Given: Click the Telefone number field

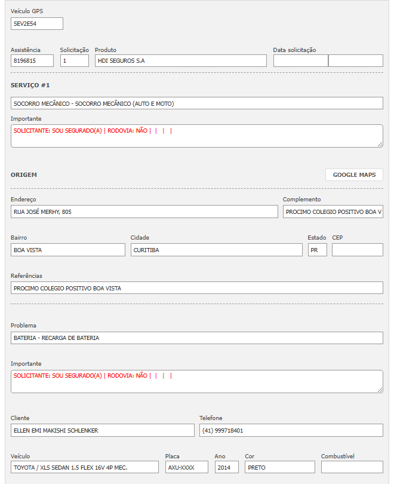Looking at the screenshot, I should pos(291,430).
